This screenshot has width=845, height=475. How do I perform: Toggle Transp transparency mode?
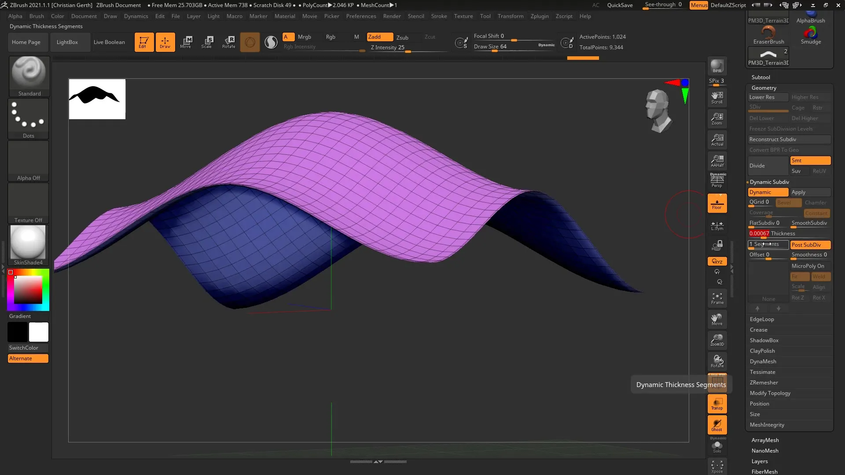pyautogui.click(x=717, y=404)
